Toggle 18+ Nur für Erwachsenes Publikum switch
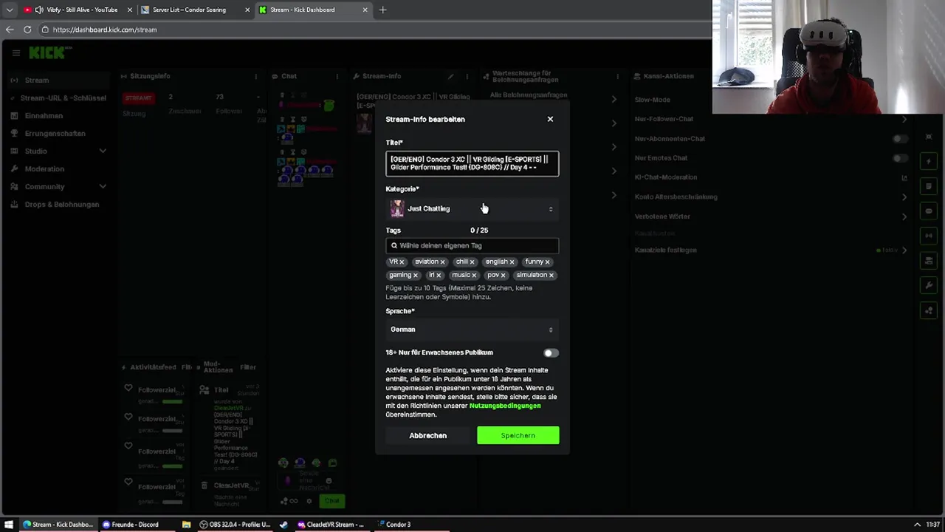Screen dimensions: 945x532 coord(551,353)
